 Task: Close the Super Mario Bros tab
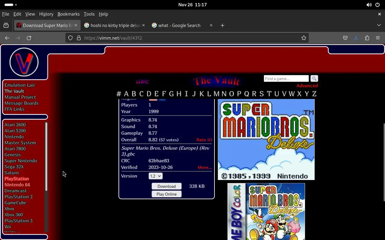tap(76, 25)
